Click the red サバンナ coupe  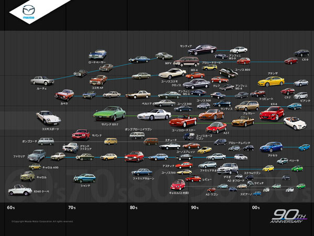coord(81,135)
